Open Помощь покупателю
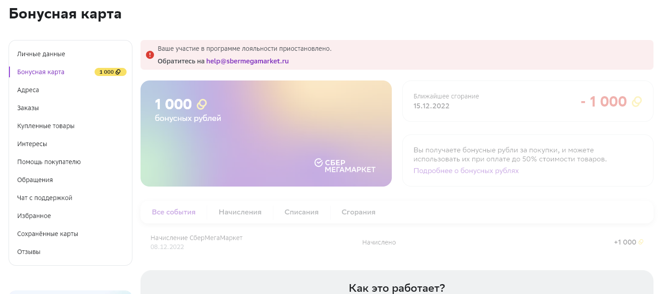Viewport: 667px width, 294px height. 49,162
